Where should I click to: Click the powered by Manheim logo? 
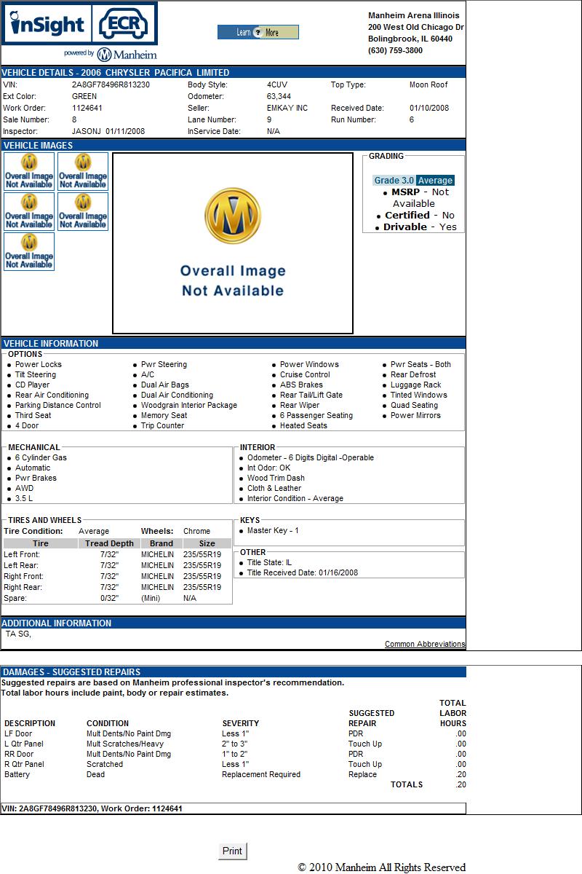(x=111, y=54)
